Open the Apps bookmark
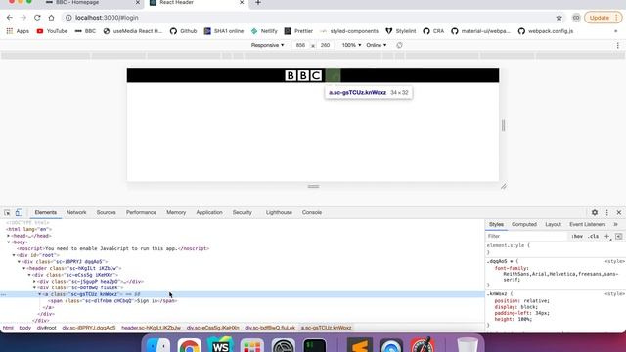The height and width of the screenshot is (352, 626). (18, 31)
